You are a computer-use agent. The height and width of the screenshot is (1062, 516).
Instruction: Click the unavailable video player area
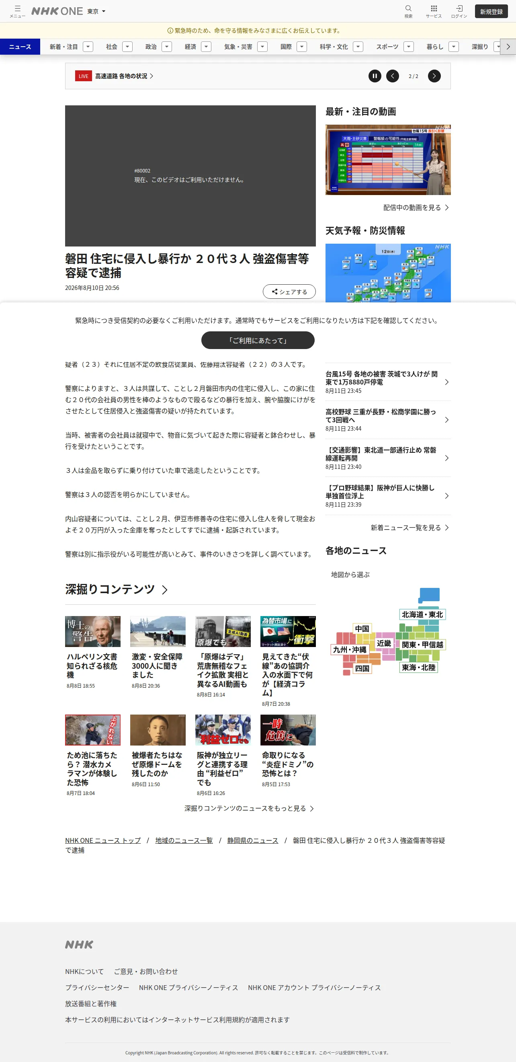coord(190,176)
